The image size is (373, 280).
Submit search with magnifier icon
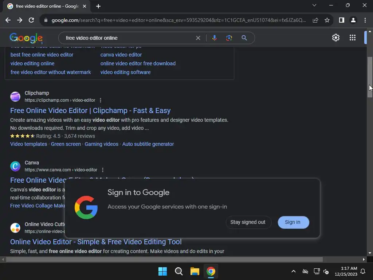[x=244, y=38]
